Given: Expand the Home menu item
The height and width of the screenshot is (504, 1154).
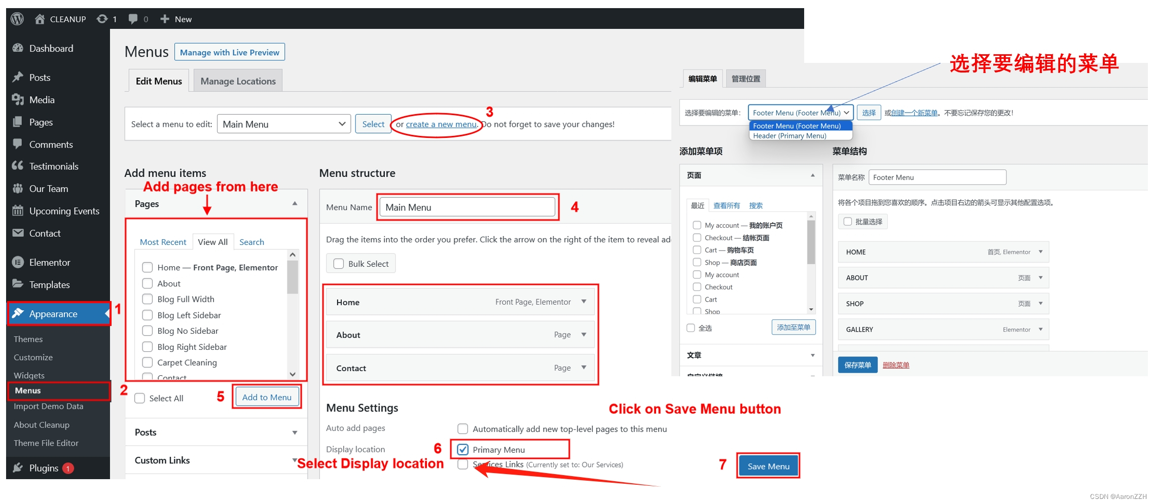Looking at the screenshot, I should (x=584, y=302).
